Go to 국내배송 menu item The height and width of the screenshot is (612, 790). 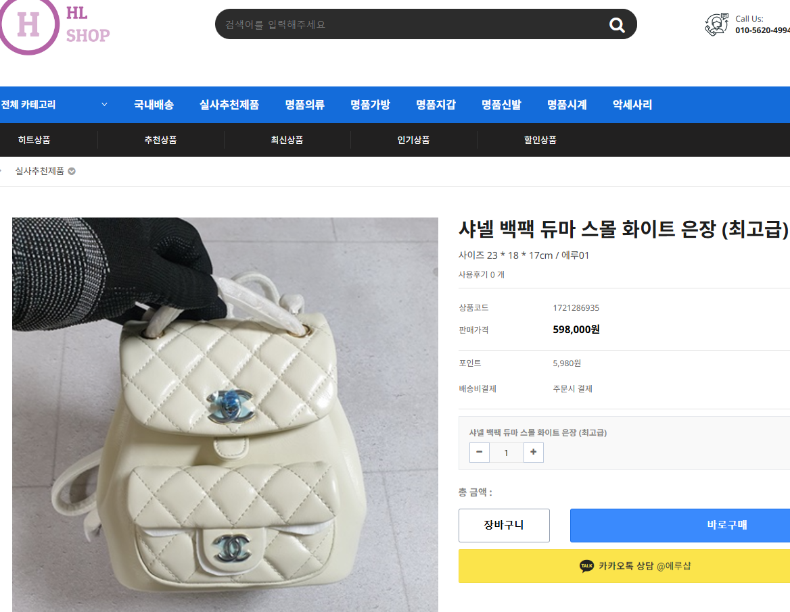(x=154, y=105)
